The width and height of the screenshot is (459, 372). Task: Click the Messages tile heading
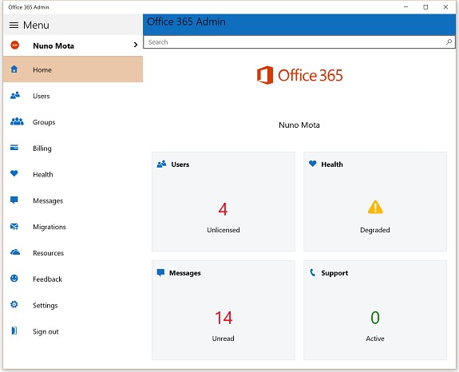(x=185, y=273)
